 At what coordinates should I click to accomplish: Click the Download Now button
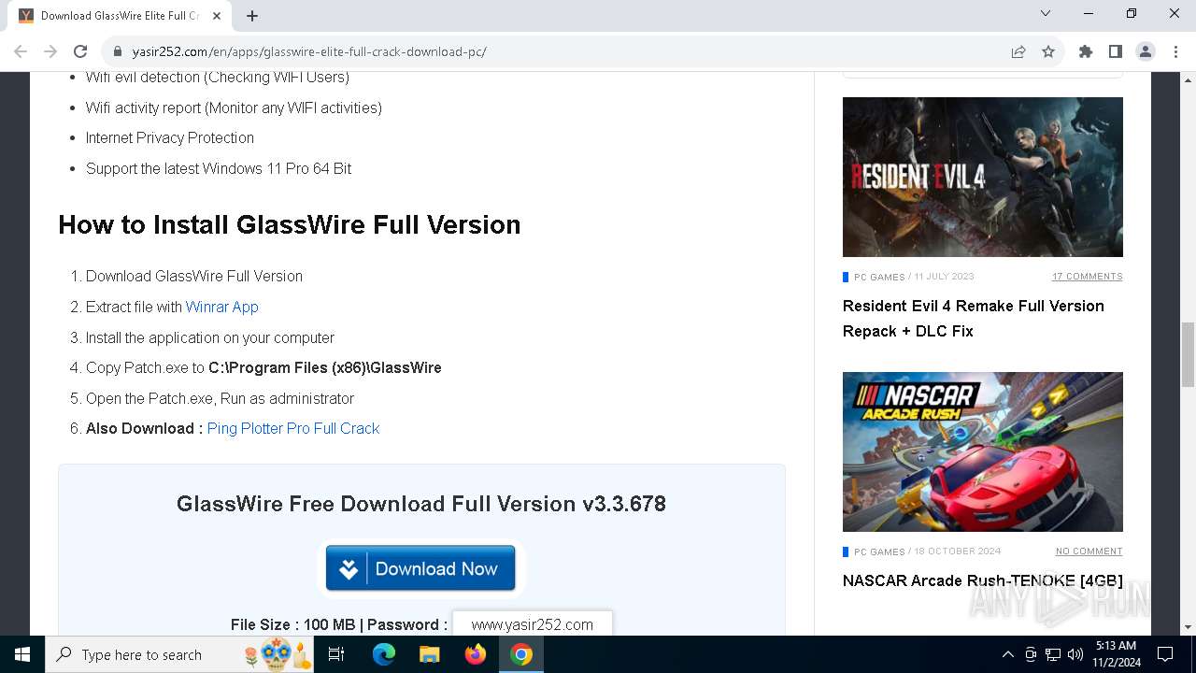(x=420, y=568)
